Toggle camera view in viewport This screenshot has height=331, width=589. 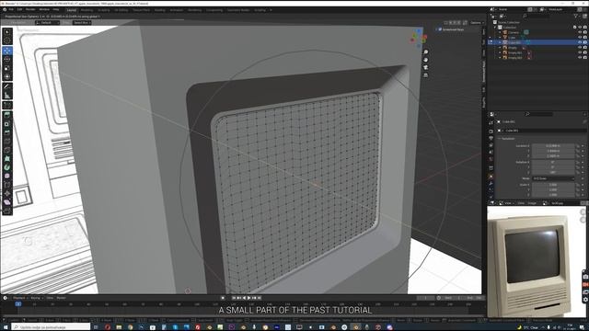[x=425, y=67]
